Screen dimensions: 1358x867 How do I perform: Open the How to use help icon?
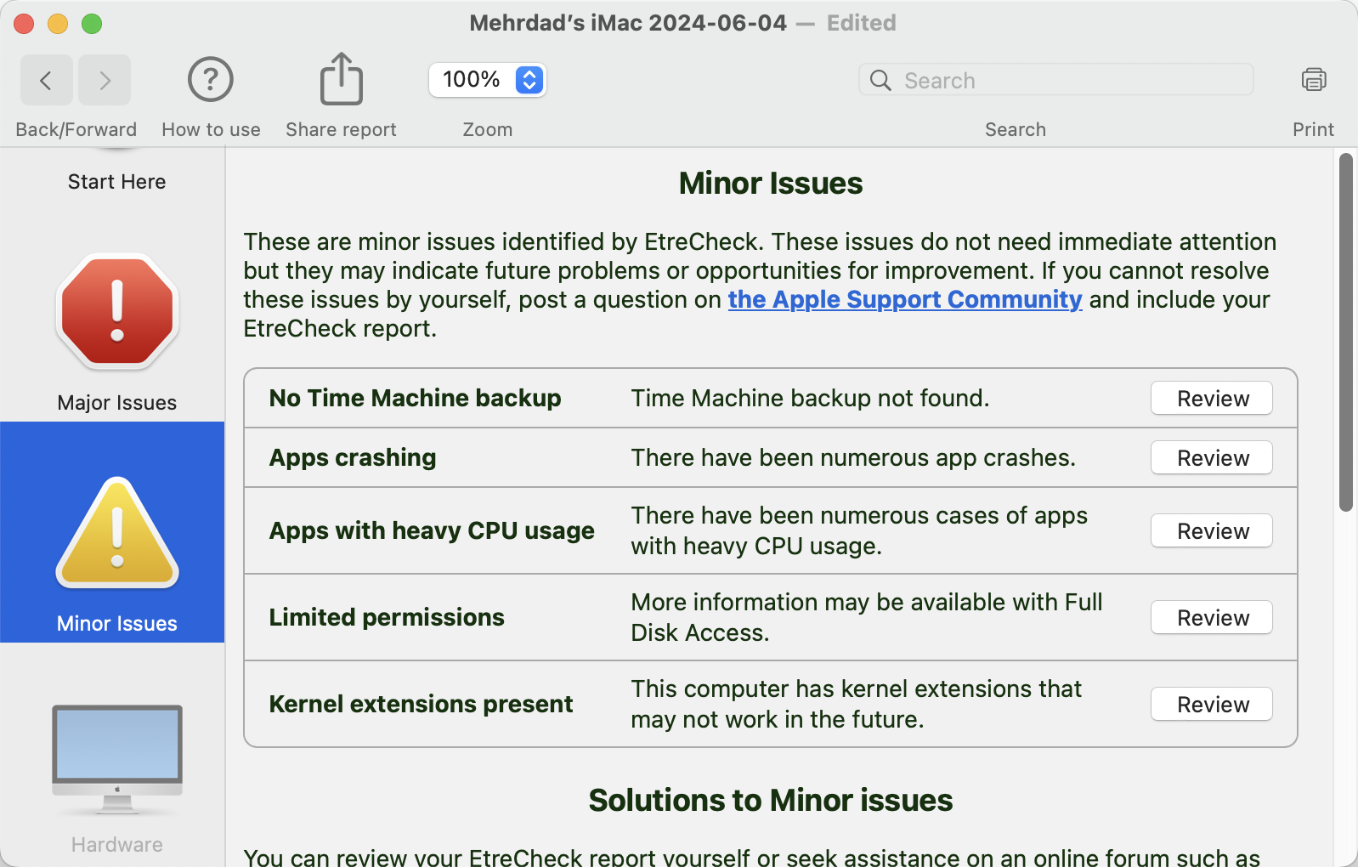(x=211, y=80)
